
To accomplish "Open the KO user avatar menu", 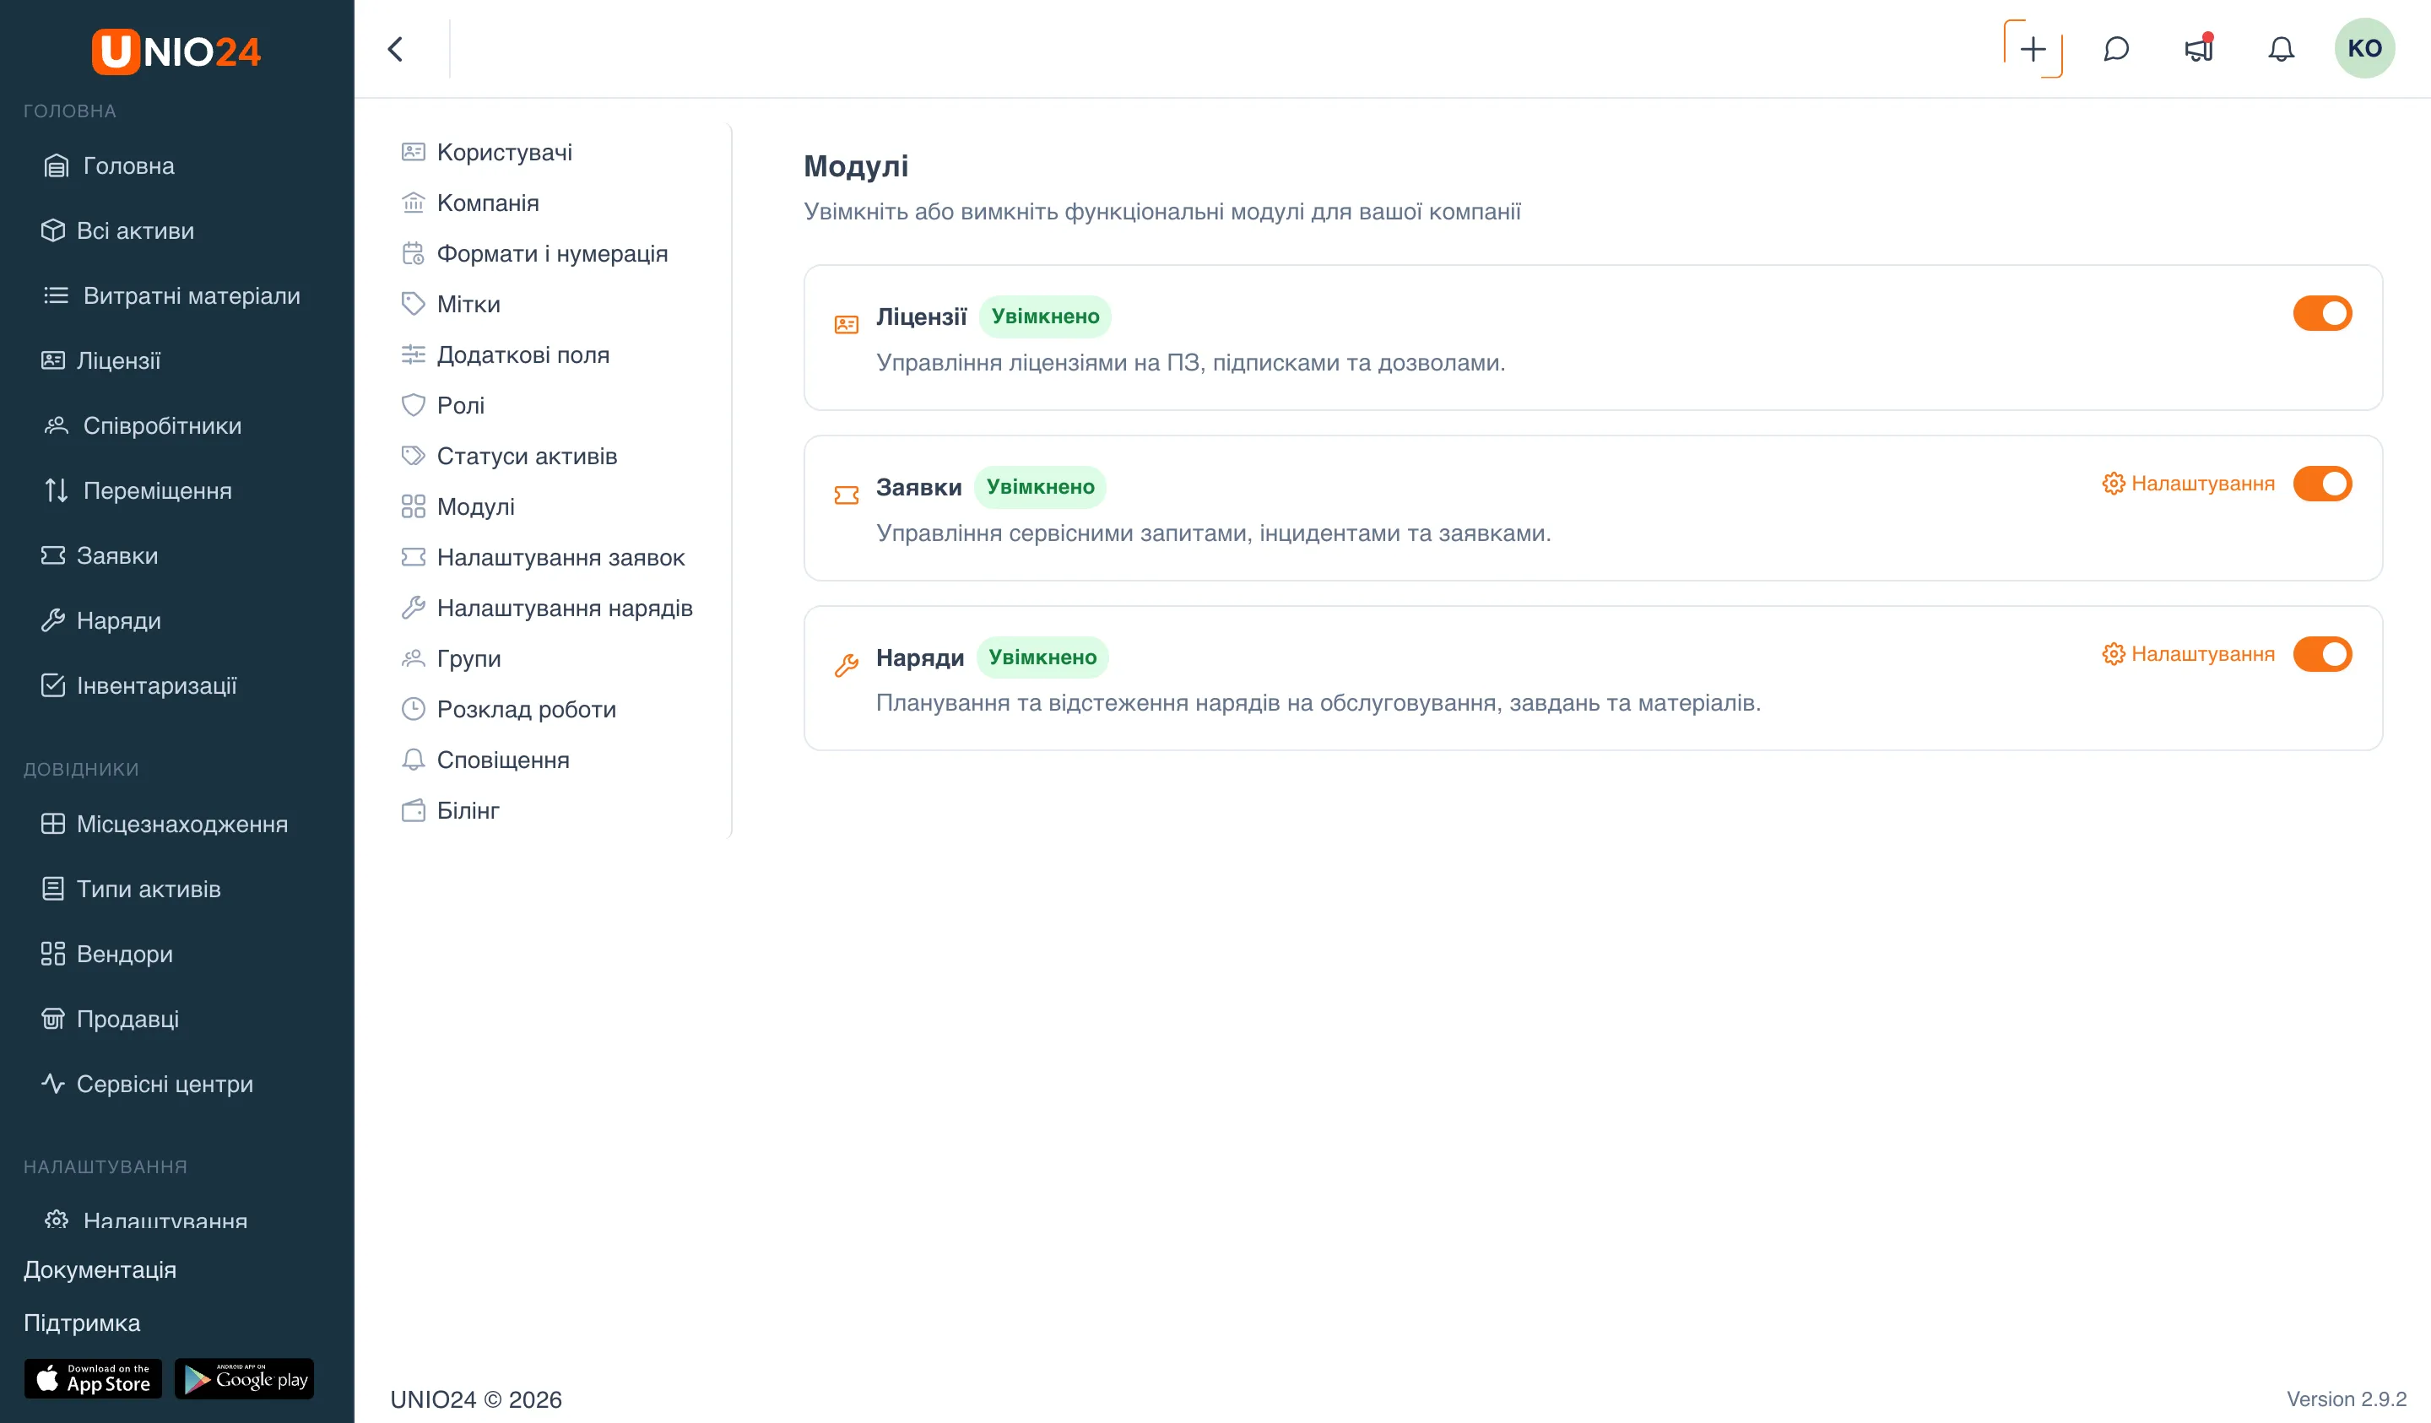I will click(2364, 48).
